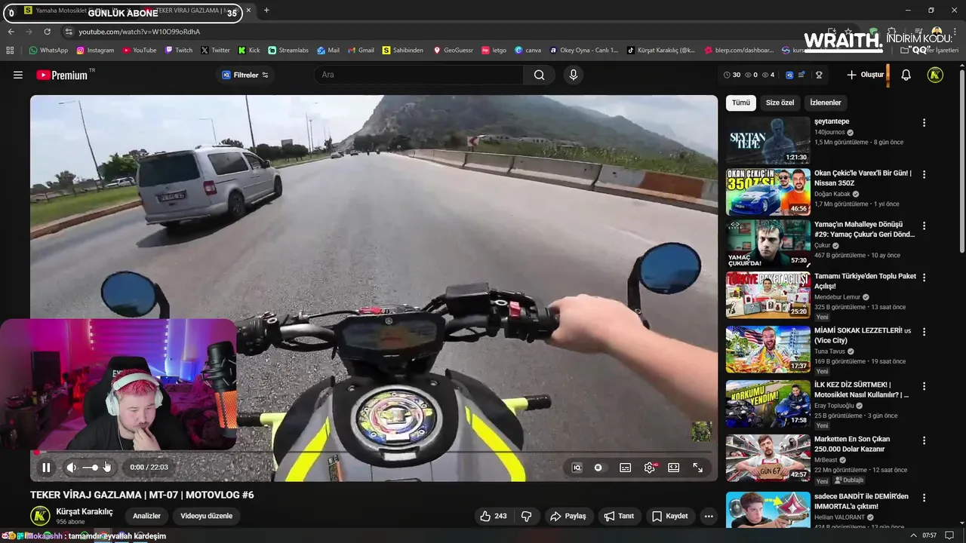
Task: Click the address bar URL
Action: [140, 32]
